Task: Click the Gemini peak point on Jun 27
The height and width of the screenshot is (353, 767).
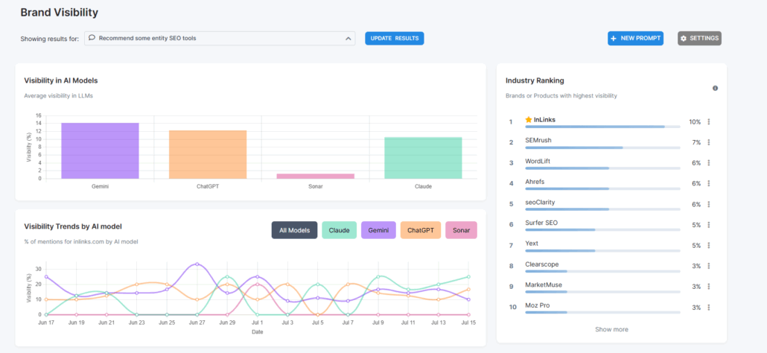Action: (197, 264)
